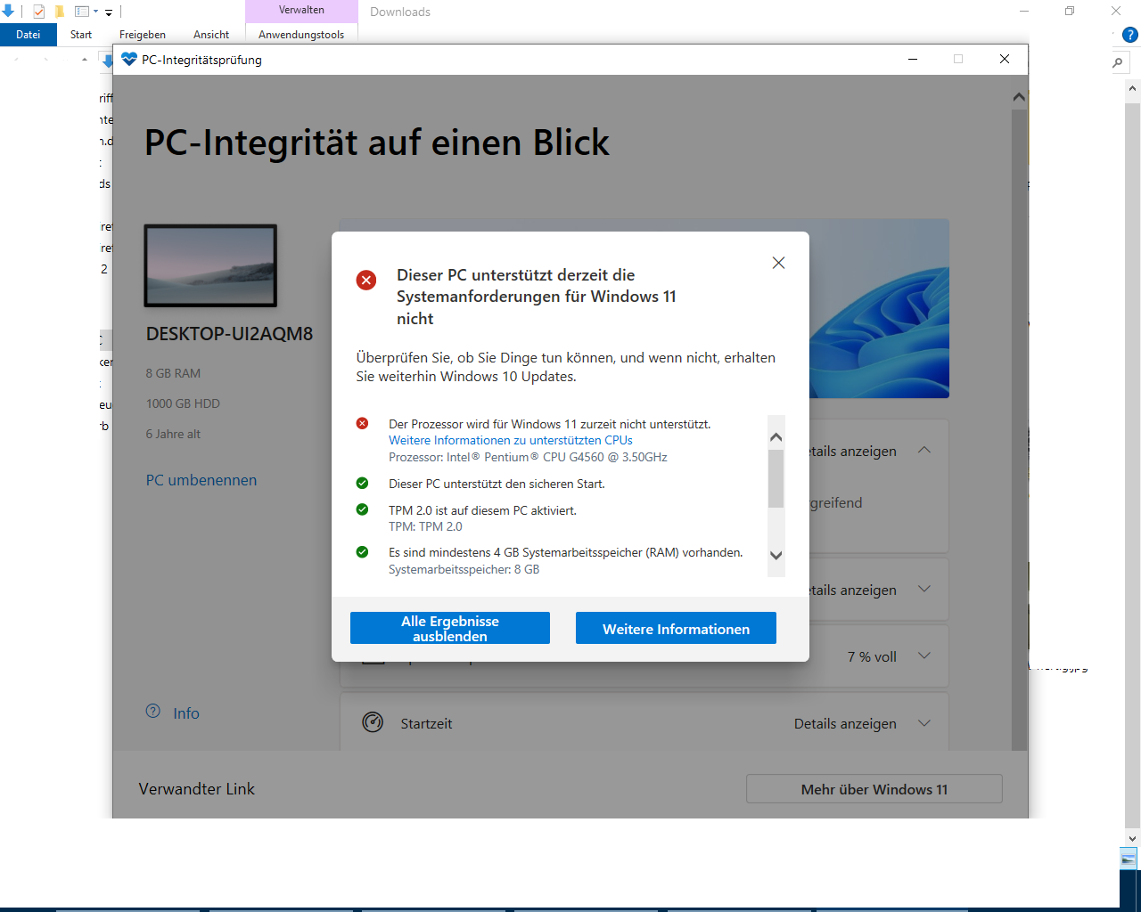Screen dimensions: 1141x912
Task: Minimize the PC-Integritätsprüfung window
Action: click(913, 60)
